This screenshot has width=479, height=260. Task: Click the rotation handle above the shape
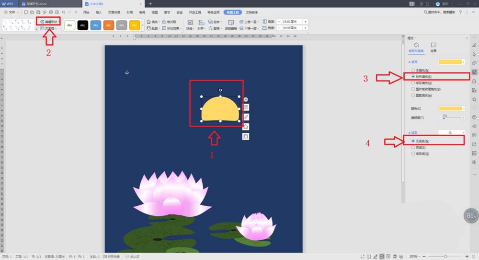220,90
